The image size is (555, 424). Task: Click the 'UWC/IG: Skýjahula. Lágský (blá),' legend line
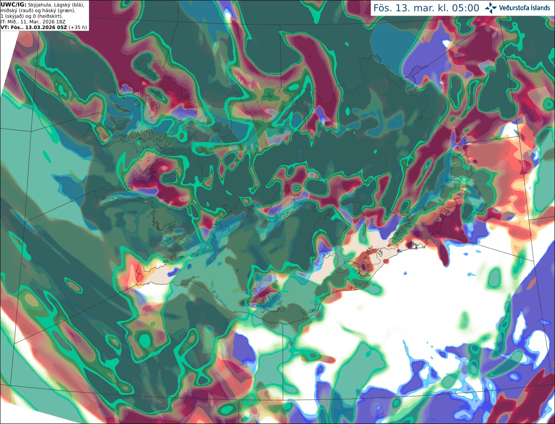click(42, 4)
